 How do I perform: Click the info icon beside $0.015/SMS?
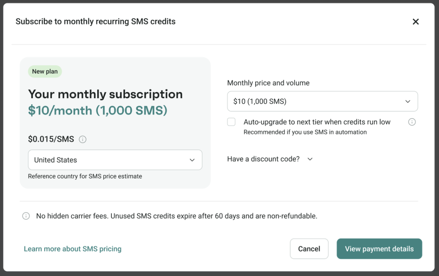click(x=83, y=140)
